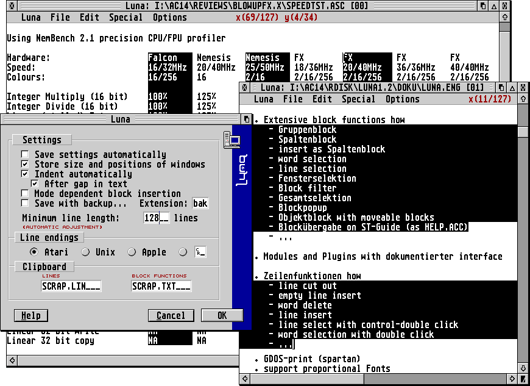Click the vertical scrollbar thumb in LUNA.ENG window
Screen dimensions: 530x386
tap(523, 132)
